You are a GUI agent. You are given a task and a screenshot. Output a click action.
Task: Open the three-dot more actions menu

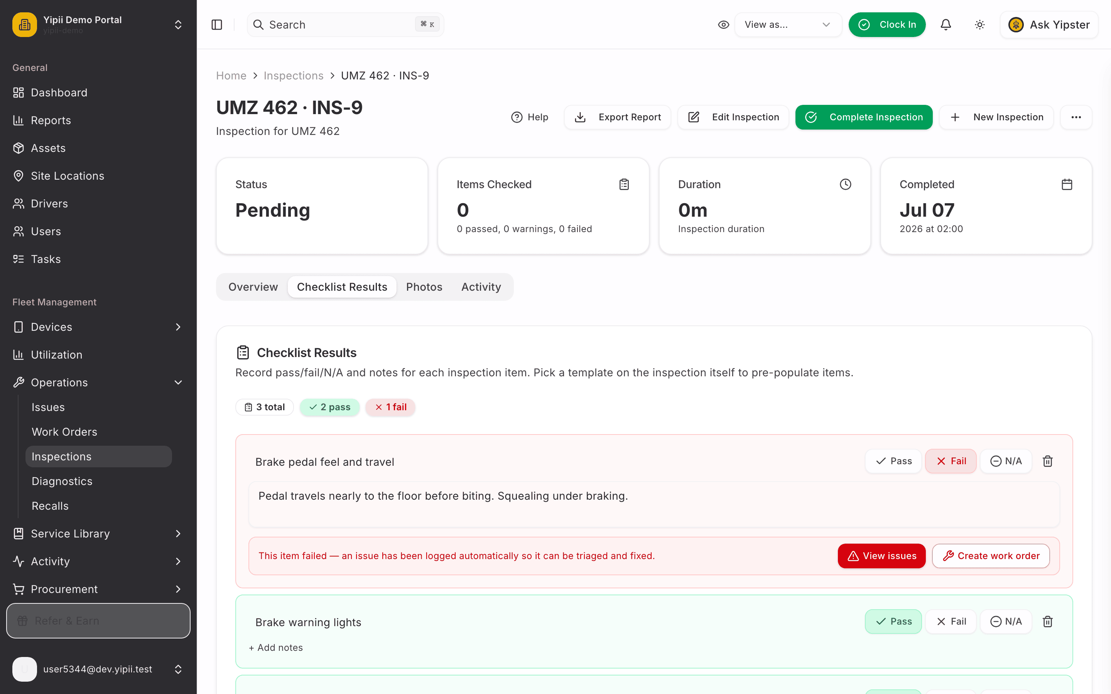point(1076,117)
